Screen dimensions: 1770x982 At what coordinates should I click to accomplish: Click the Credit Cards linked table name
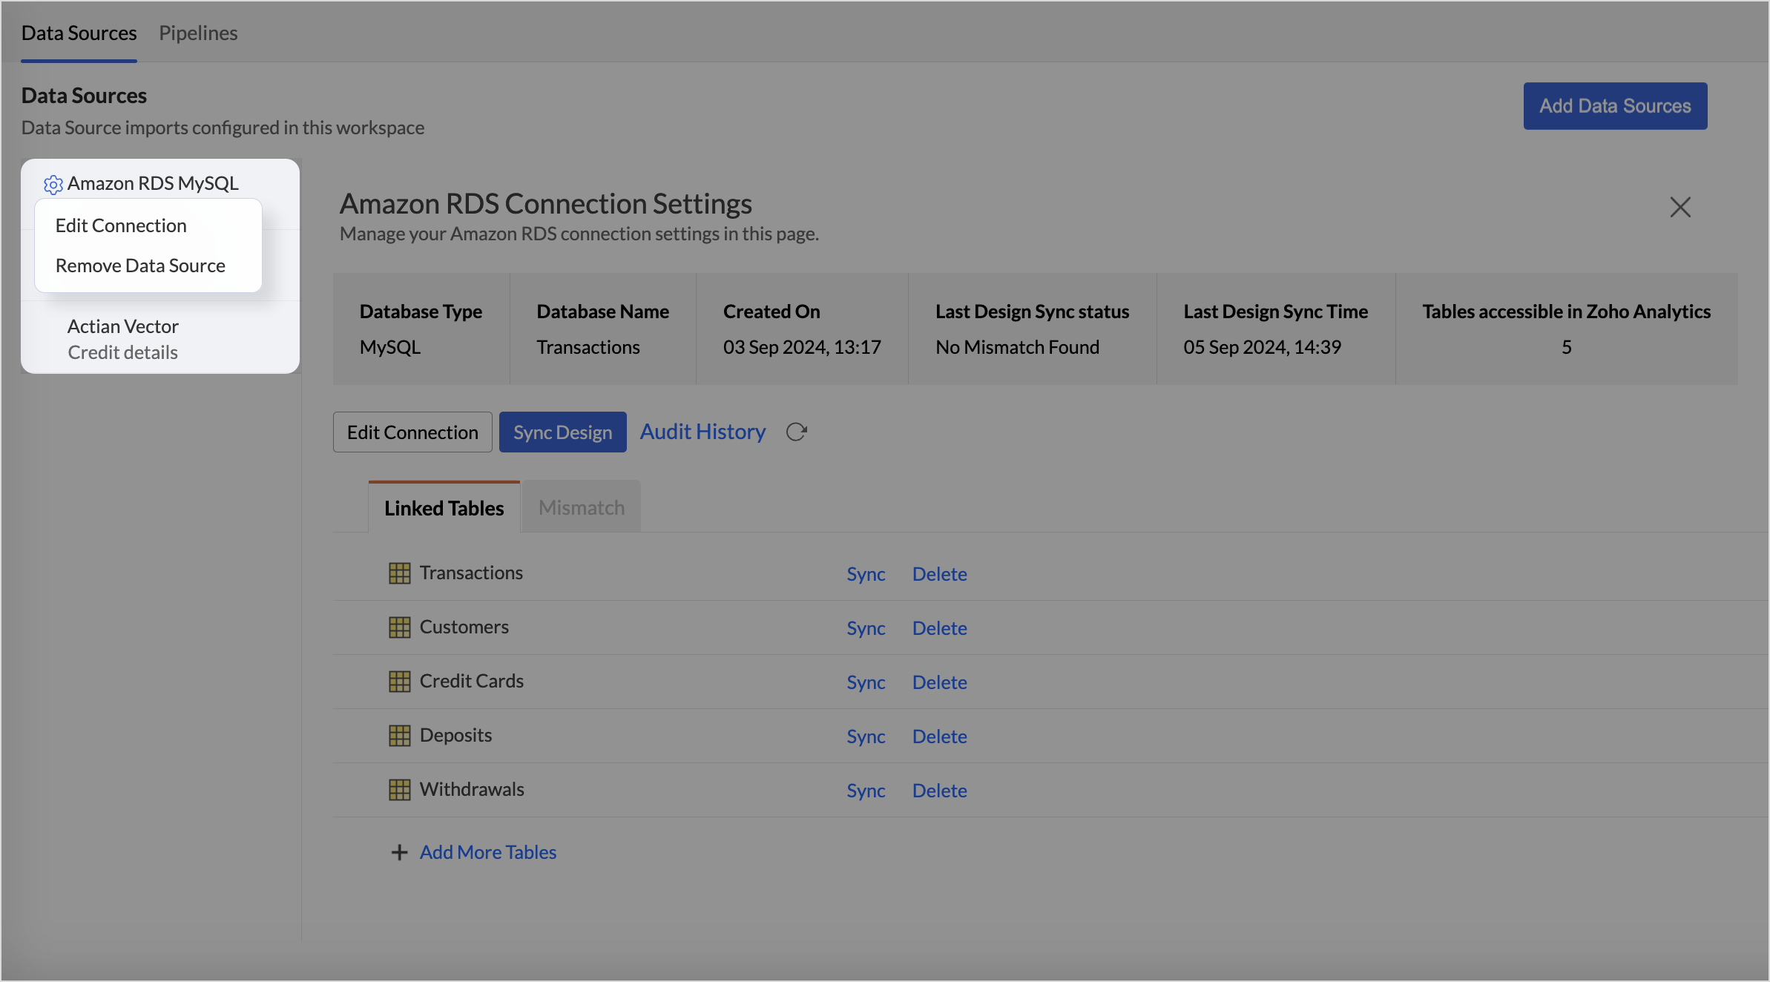472,681
